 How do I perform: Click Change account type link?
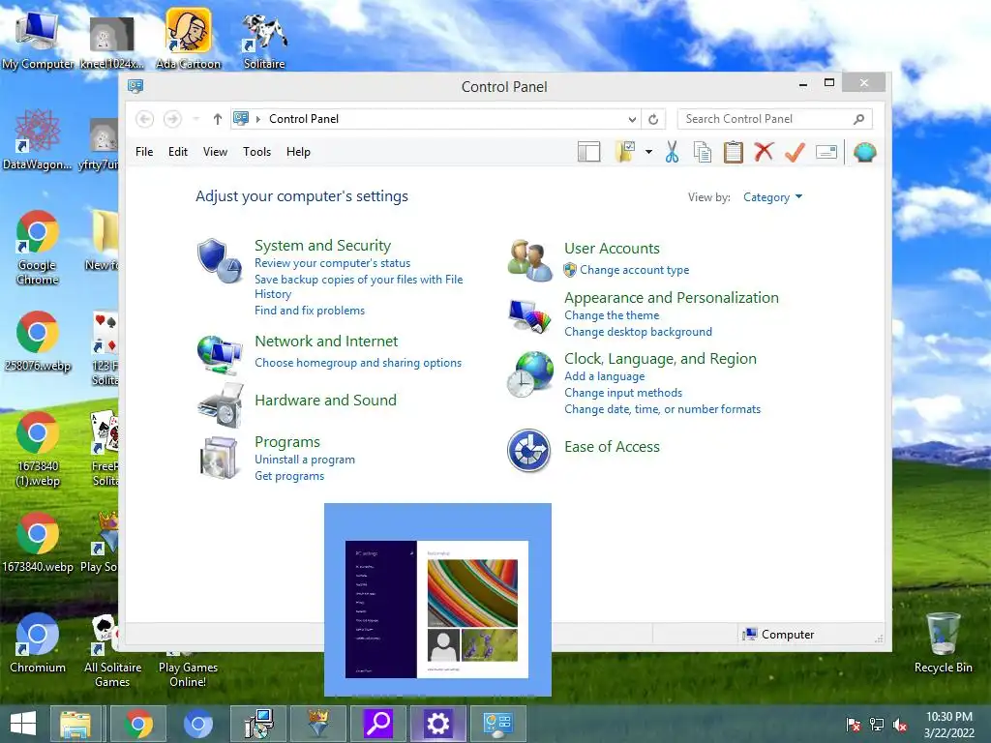pyautogui.click(x=635, y=270)
